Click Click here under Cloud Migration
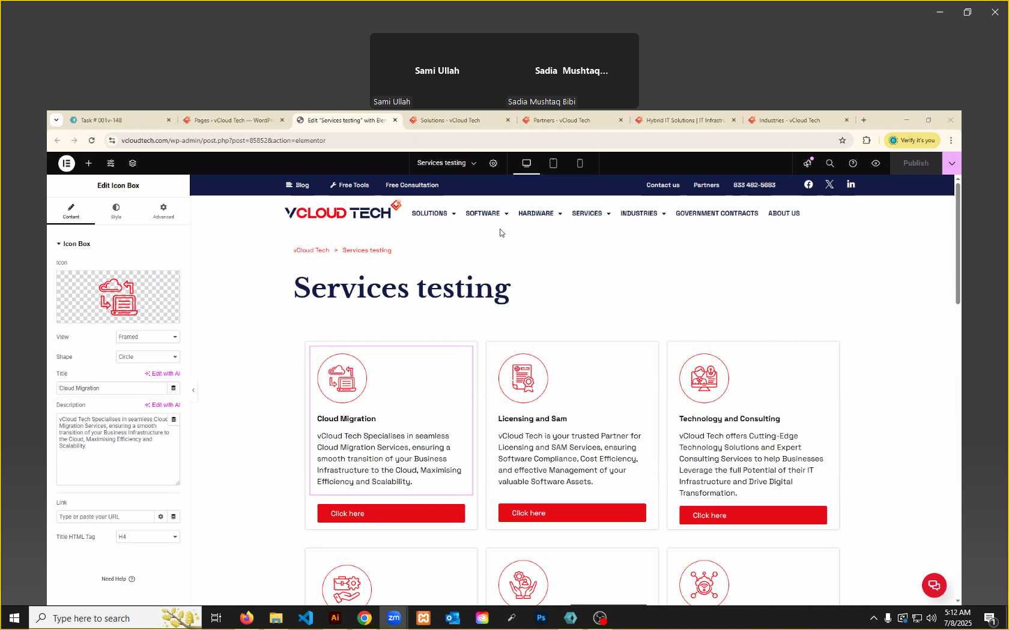 tap(391, 514)
